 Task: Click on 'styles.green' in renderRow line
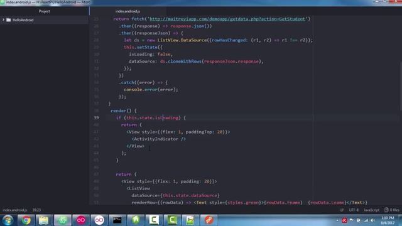pos(243,203)
